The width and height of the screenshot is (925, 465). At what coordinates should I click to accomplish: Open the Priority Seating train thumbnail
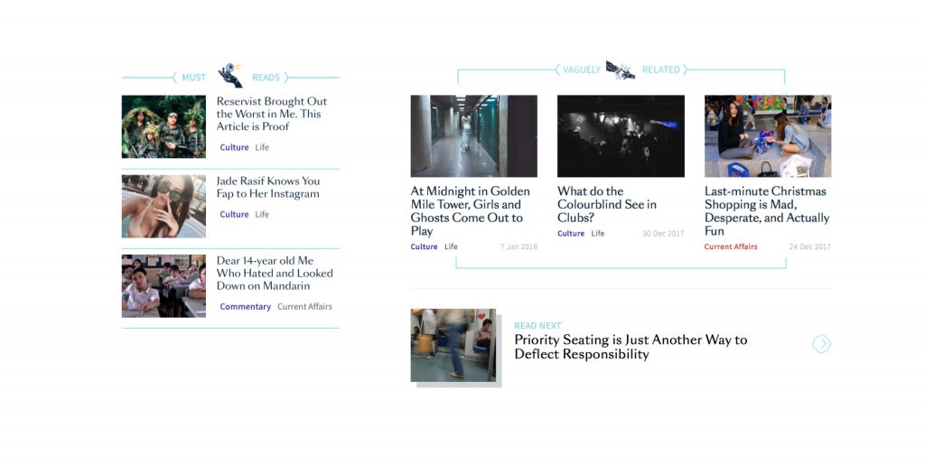coord(453,345)
